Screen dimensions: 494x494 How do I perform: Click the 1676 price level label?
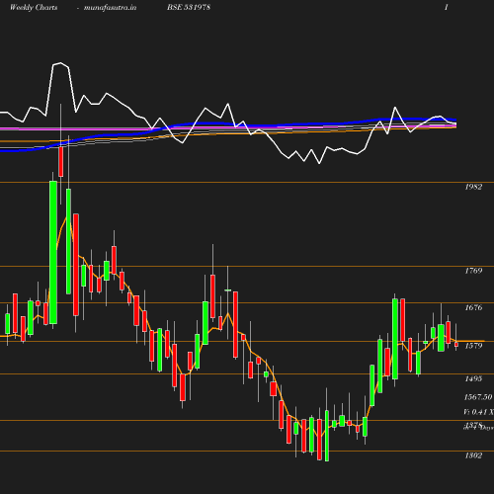pyautogui.click(x=473, y=307)
